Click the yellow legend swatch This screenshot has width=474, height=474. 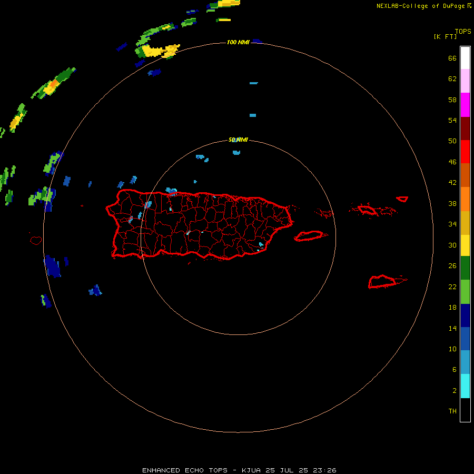465,245
